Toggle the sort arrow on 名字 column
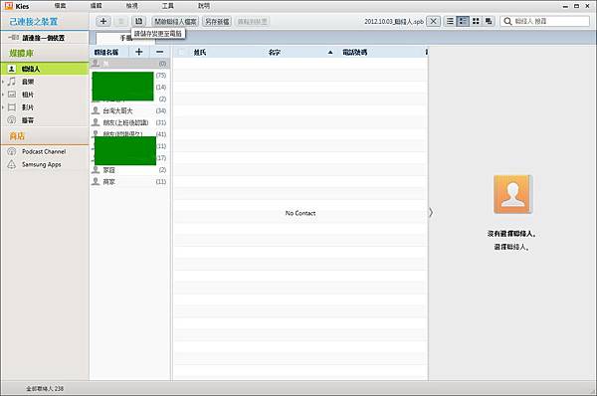This screenshot has height=396, width=597. click(x=330, y=52)
